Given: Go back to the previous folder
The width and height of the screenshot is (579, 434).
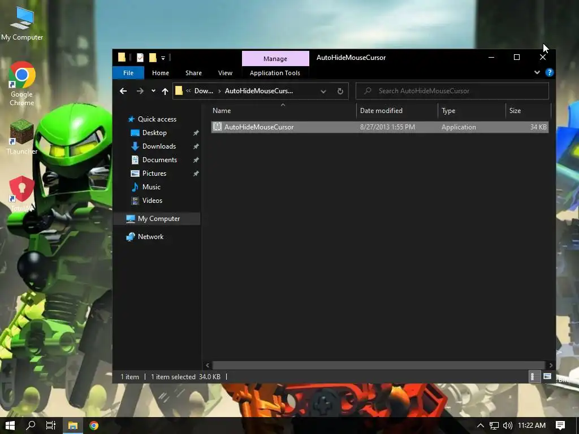Looking at the screenshot, I should tap(123, 91).
